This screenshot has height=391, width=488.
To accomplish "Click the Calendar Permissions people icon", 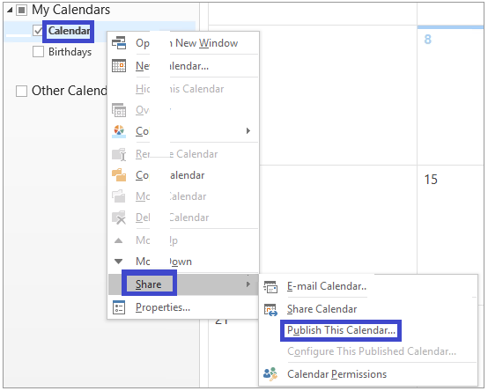I will pos(270,374).
